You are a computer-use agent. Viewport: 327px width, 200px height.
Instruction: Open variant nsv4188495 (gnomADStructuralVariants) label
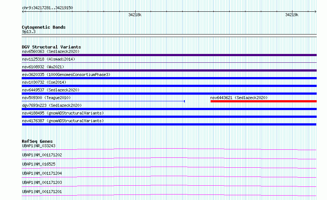(63, 113)
